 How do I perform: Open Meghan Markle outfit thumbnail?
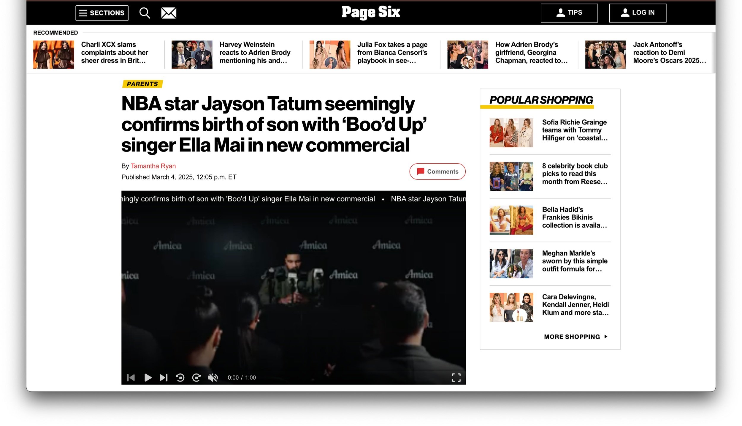click(511, 264)
